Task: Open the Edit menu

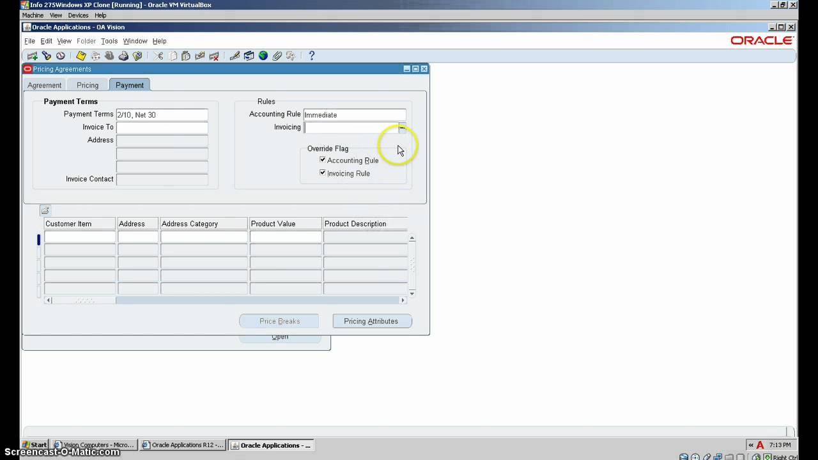Action: tap(46, 41)
